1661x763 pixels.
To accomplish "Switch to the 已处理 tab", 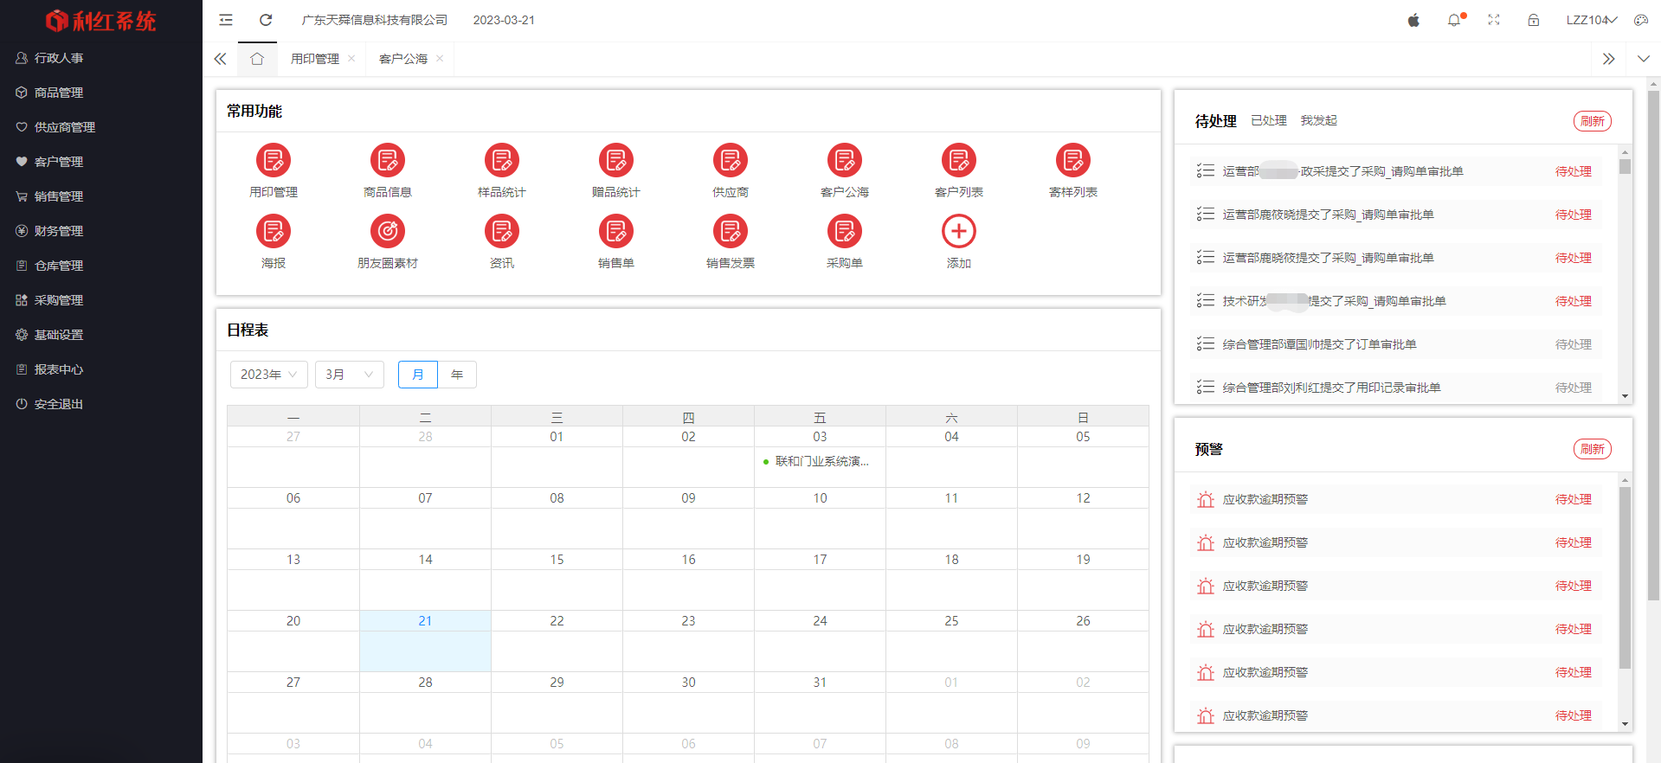I will pyautogui.click(x=1268, y=121).
